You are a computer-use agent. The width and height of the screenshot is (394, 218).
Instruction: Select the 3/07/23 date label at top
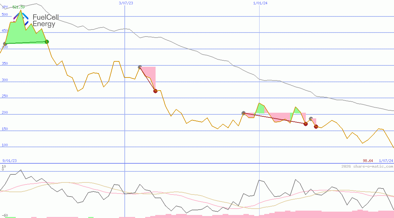[x=126, y=3]
